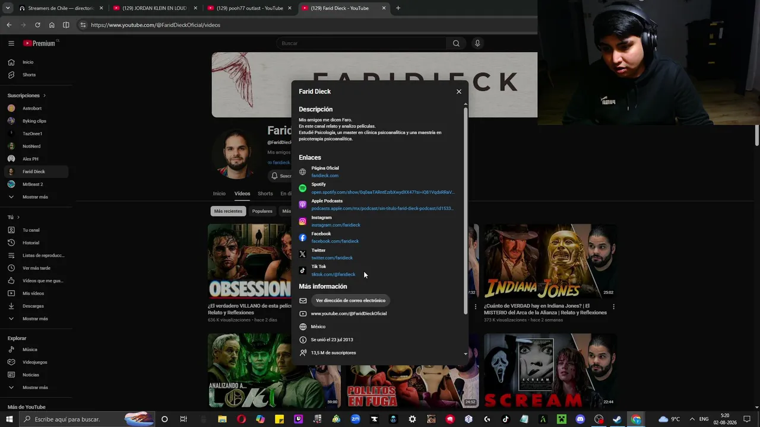760x427 pixels.
Task: Switch to the channel Videos tab
Action: [x=242, y=193]
